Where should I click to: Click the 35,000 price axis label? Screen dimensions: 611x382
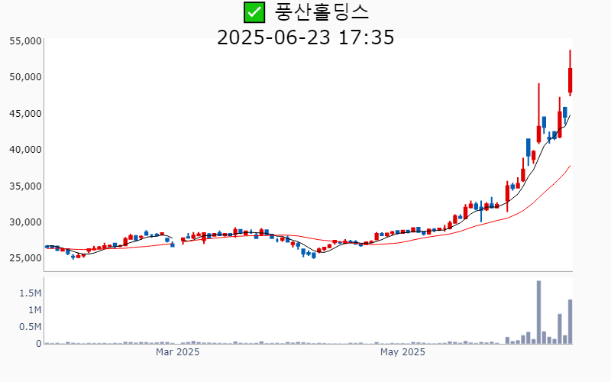pos(25,186)
